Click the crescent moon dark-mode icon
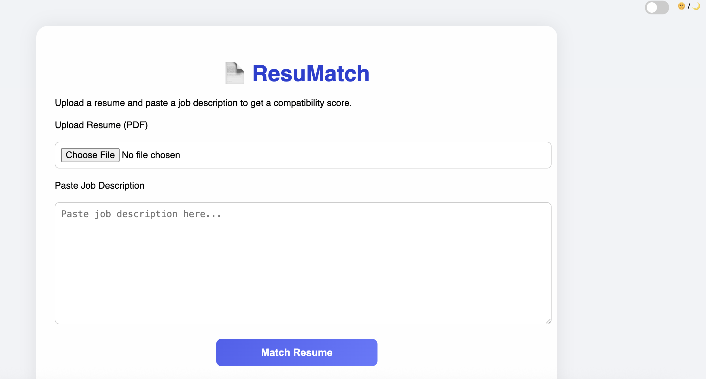The width and height of the screenshot is (706, 379). (x=696, y=6)
